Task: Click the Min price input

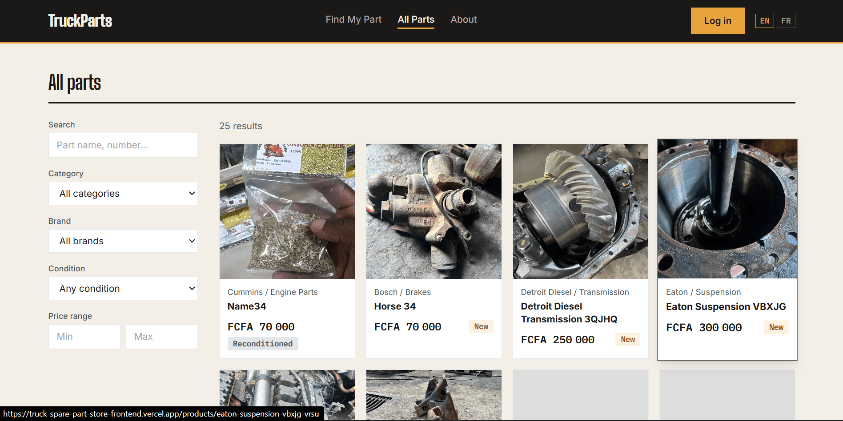Action: 84,337
